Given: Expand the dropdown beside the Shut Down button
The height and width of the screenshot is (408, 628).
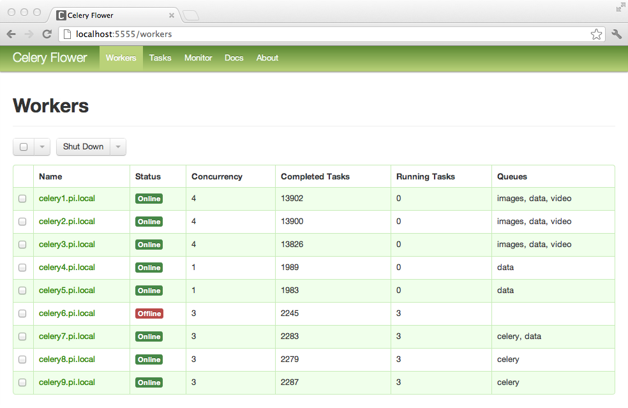Looking at the screenshot, I should [117, 146].
